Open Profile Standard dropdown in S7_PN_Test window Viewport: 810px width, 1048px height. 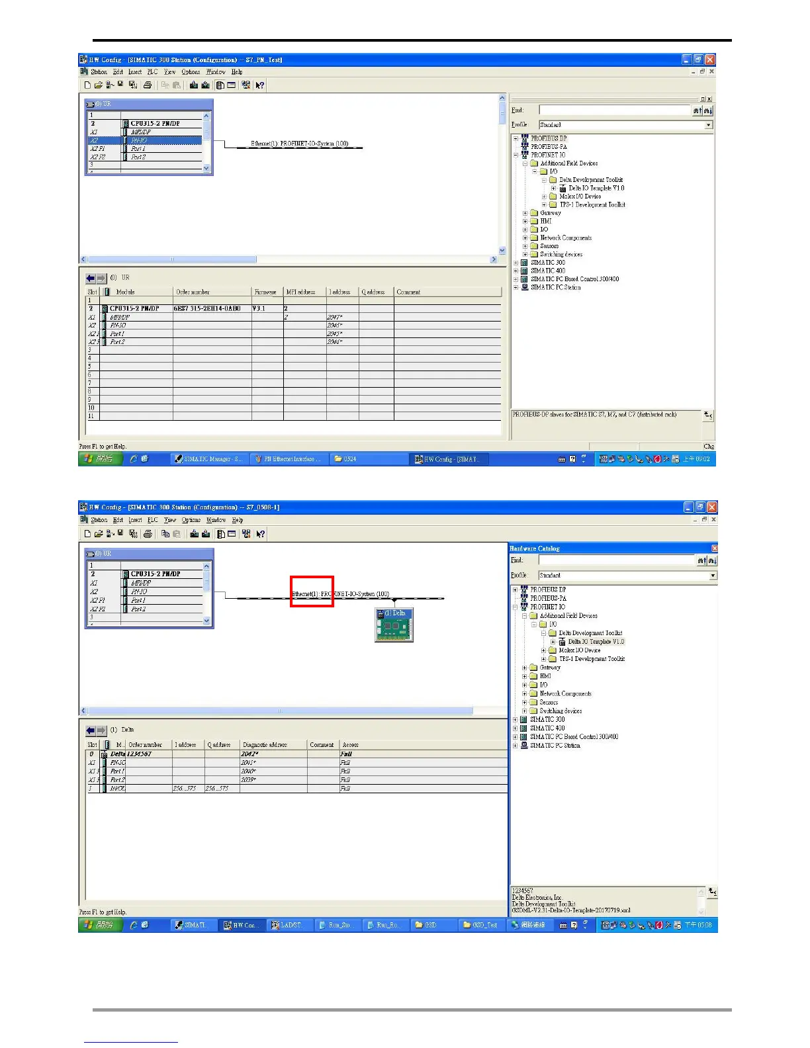[709, 125]
